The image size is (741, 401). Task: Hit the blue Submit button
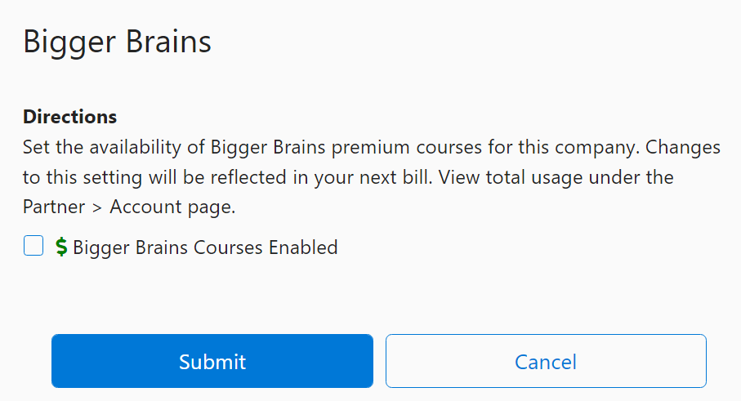(212, 361)
